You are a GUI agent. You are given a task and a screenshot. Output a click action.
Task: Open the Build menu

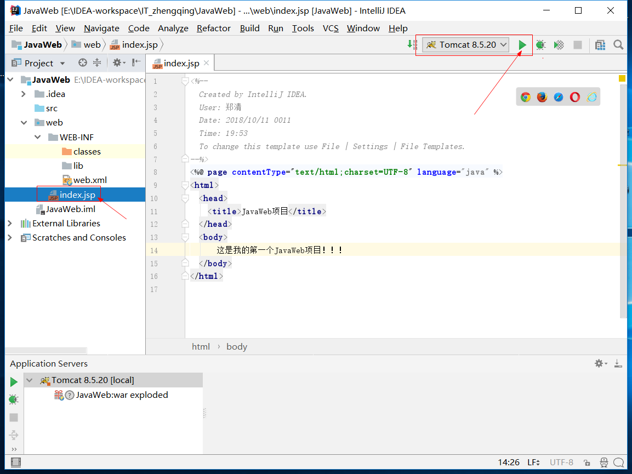pos(249,28)
